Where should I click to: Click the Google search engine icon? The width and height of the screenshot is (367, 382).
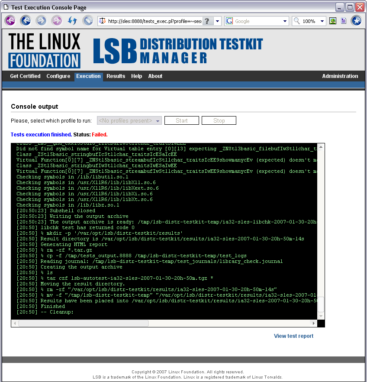tap(229, 21)
